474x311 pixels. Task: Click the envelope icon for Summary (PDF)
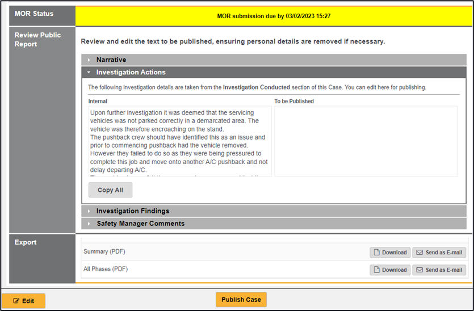(x=418, y=253)
